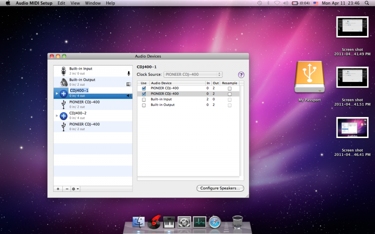Click the Add device plus button
The height and width of the screenshot is (234, 375).
(58, 189)
